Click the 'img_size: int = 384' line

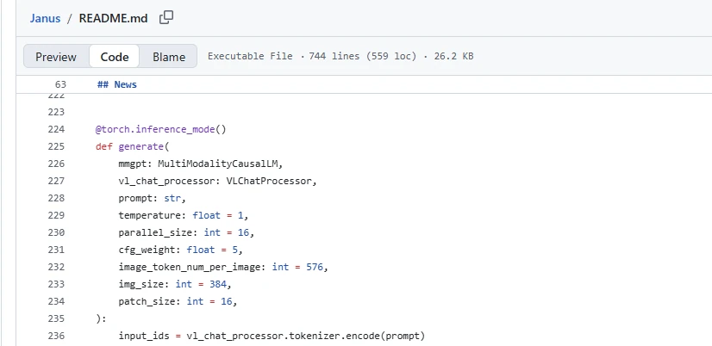(x=175, y=285)
